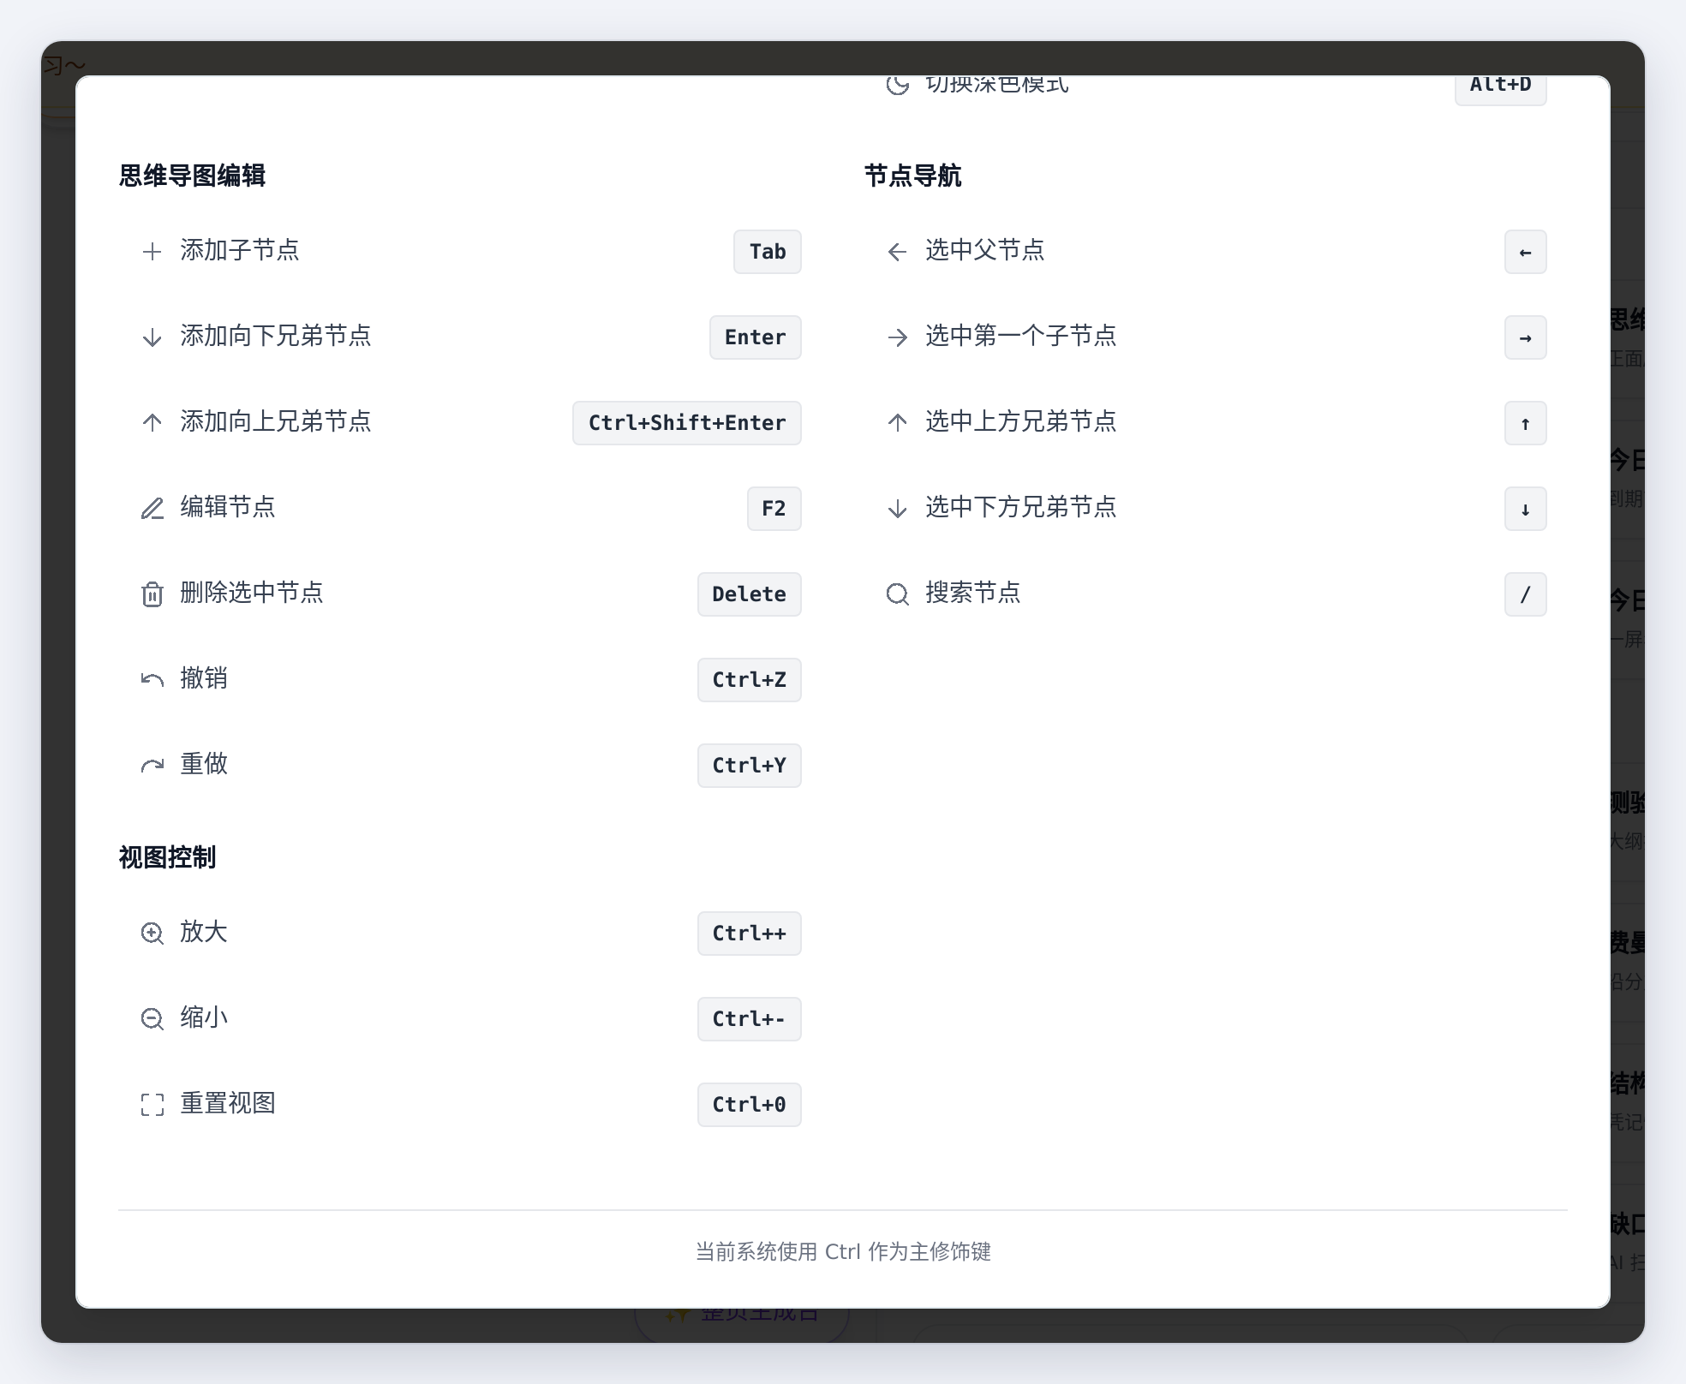The width and height of the screenshot is (1686, 1384).
Task: Click the search icon beside 搜索节点
Action: [x=898, y=594]
